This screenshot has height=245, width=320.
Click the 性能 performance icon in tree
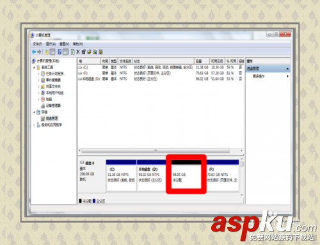(x=43, y=99)
